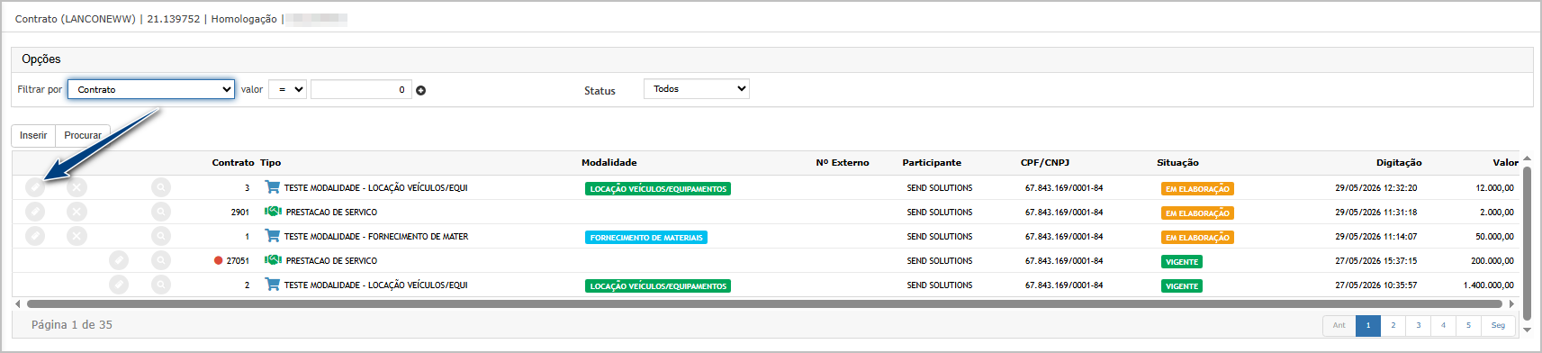Click cart icon in 1.400.000,00 contract row
The width and height of the screenshot is (1542, 353).
272,285
